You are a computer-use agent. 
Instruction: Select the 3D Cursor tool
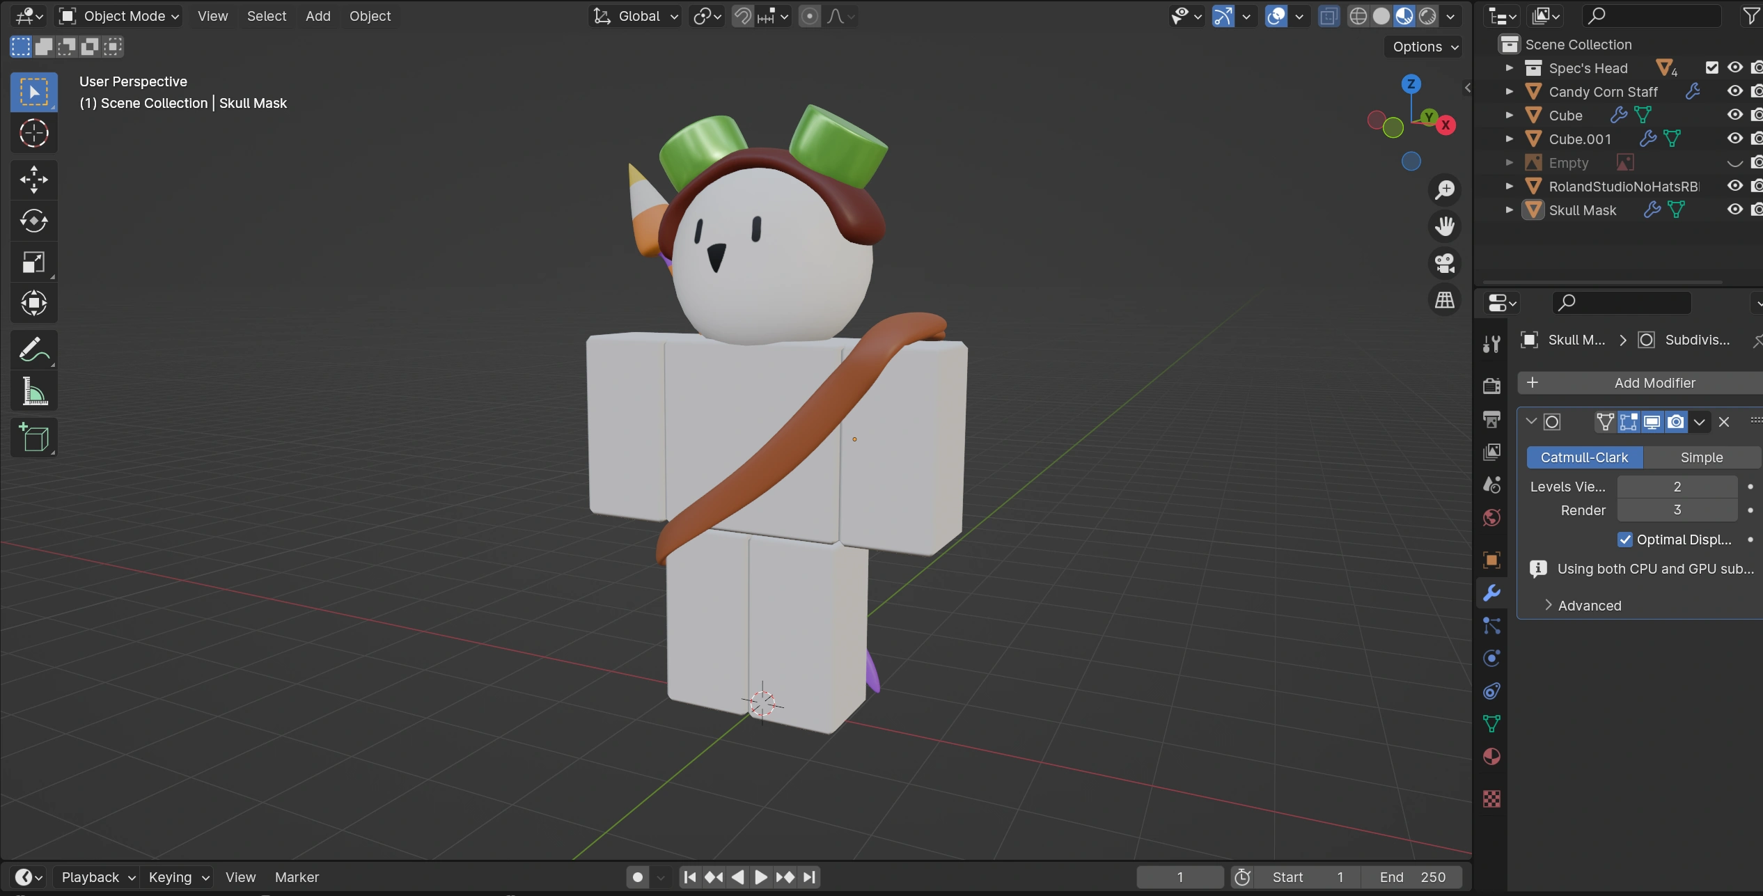point(33,134)
